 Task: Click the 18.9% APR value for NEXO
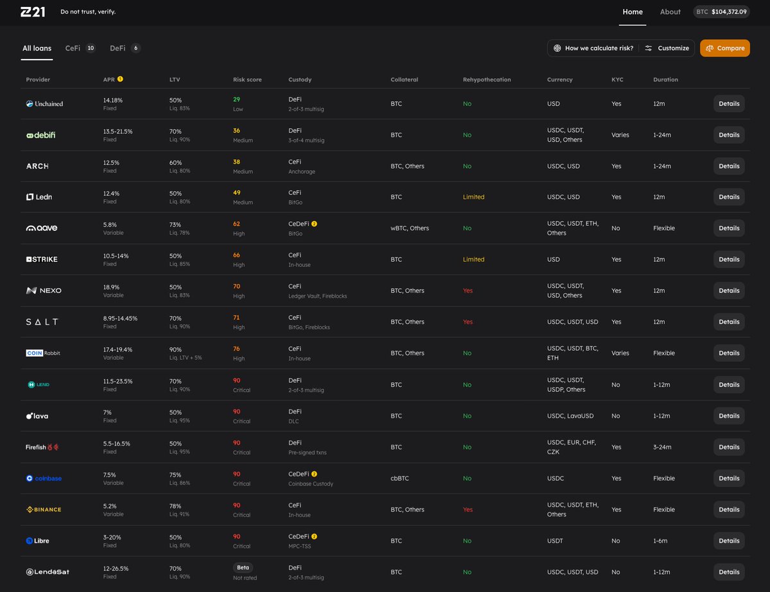(112, 287)
